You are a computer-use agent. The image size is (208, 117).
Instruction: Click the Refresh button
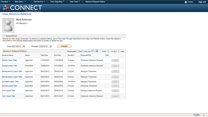(64, 46)
